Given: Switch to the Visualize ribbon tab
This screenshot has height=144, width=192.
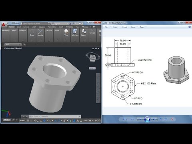Looking at the screenshot, I should pos(42,27).
